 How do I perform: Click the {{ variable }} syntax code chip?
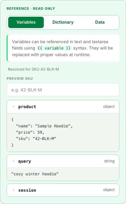54,48
